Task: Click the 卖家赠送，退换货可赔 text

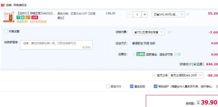Action: click(159, 54)
